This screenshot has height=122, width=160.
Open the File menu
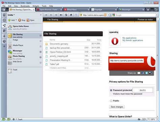click(x=4, y=6)
